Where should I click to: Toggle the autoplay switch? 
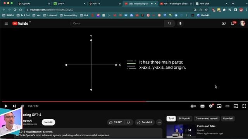(x=193, y=106)
